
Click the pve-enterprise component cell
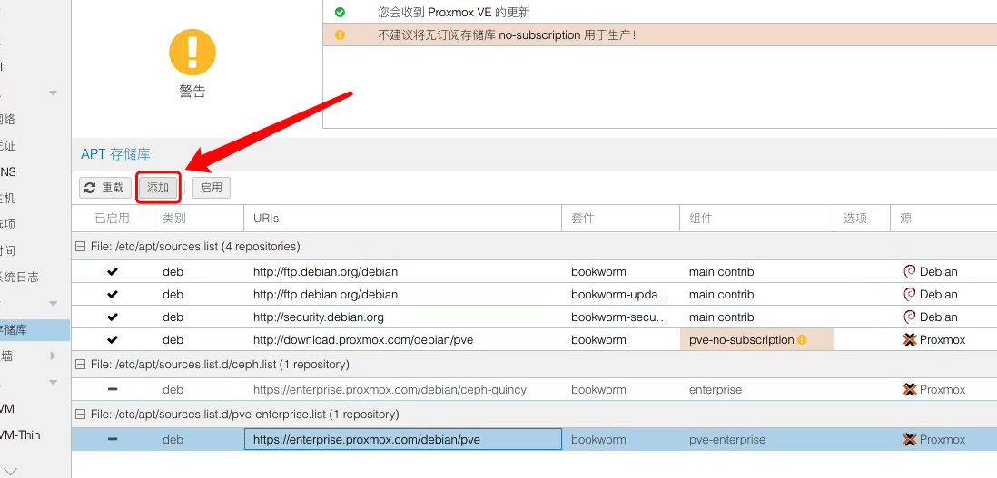pos(756,439)
